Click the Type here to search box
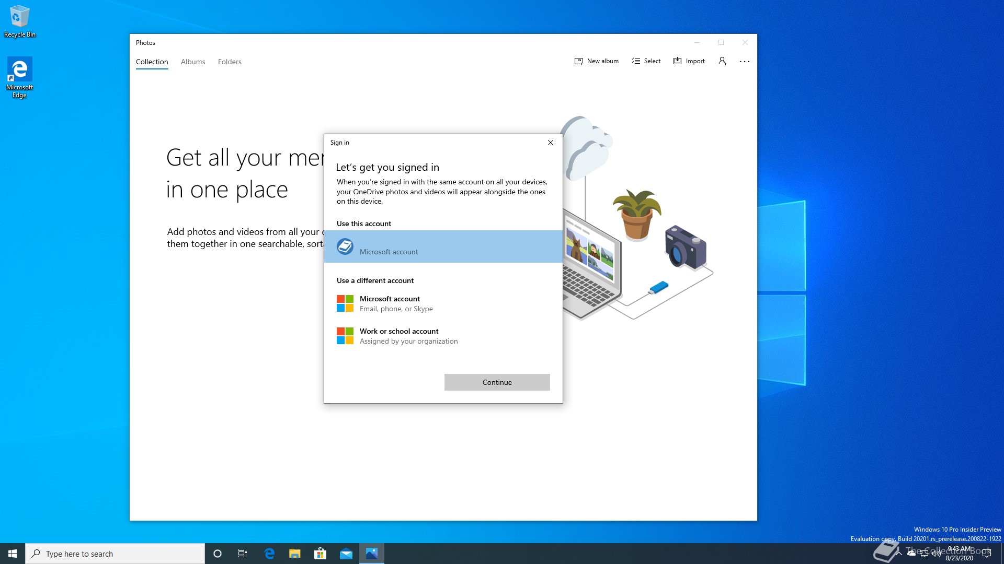The width and height of the screenshot is (1004, 564). tap(115, 554)
